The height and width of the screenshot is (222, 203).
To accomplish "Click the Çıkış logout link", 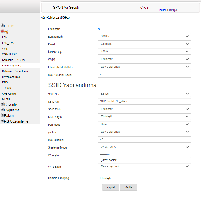I will [144, 8].
